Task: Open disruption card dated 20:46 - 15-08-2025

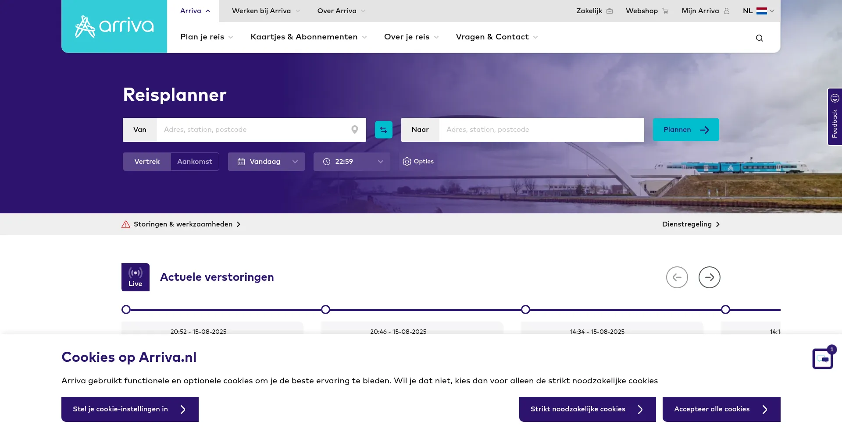Action: pos(412,329)
